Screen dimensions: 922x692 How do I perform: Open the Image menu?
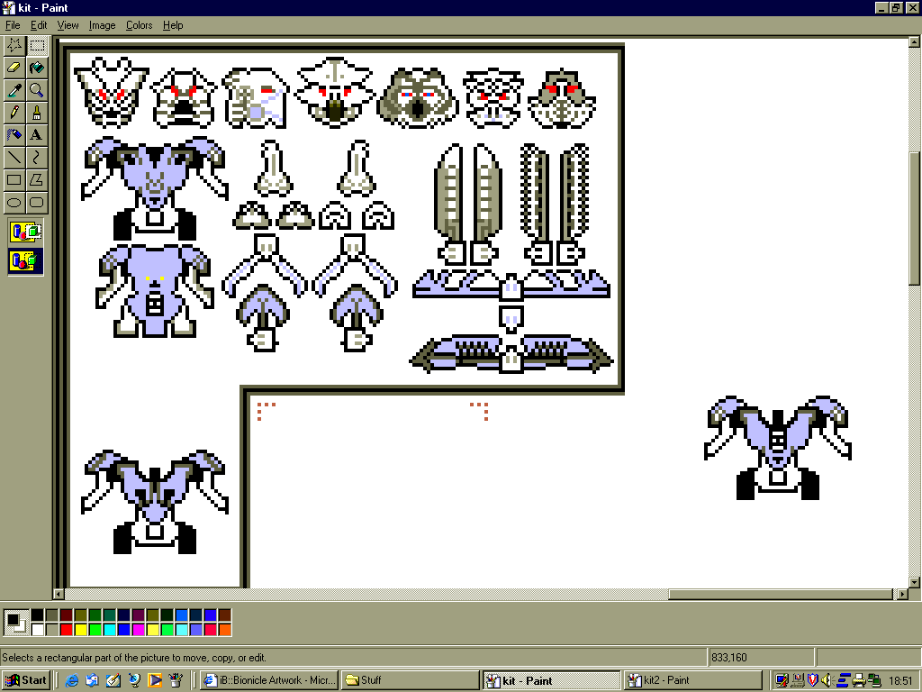102,25
